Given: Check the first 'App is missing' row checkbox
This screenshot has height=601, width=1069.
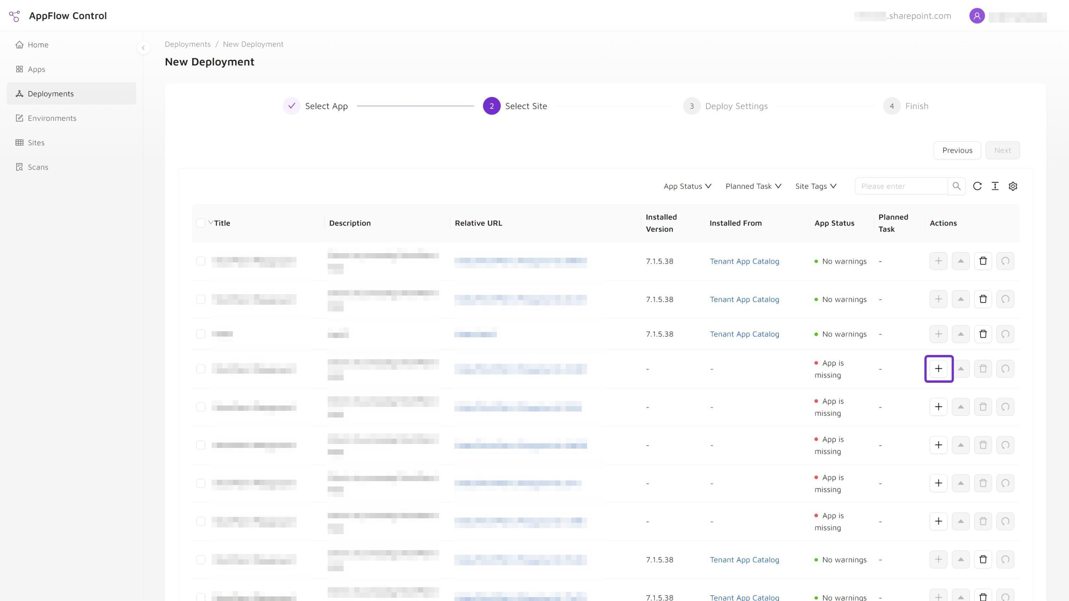Looking at the screenshot, I should (200, 369).
